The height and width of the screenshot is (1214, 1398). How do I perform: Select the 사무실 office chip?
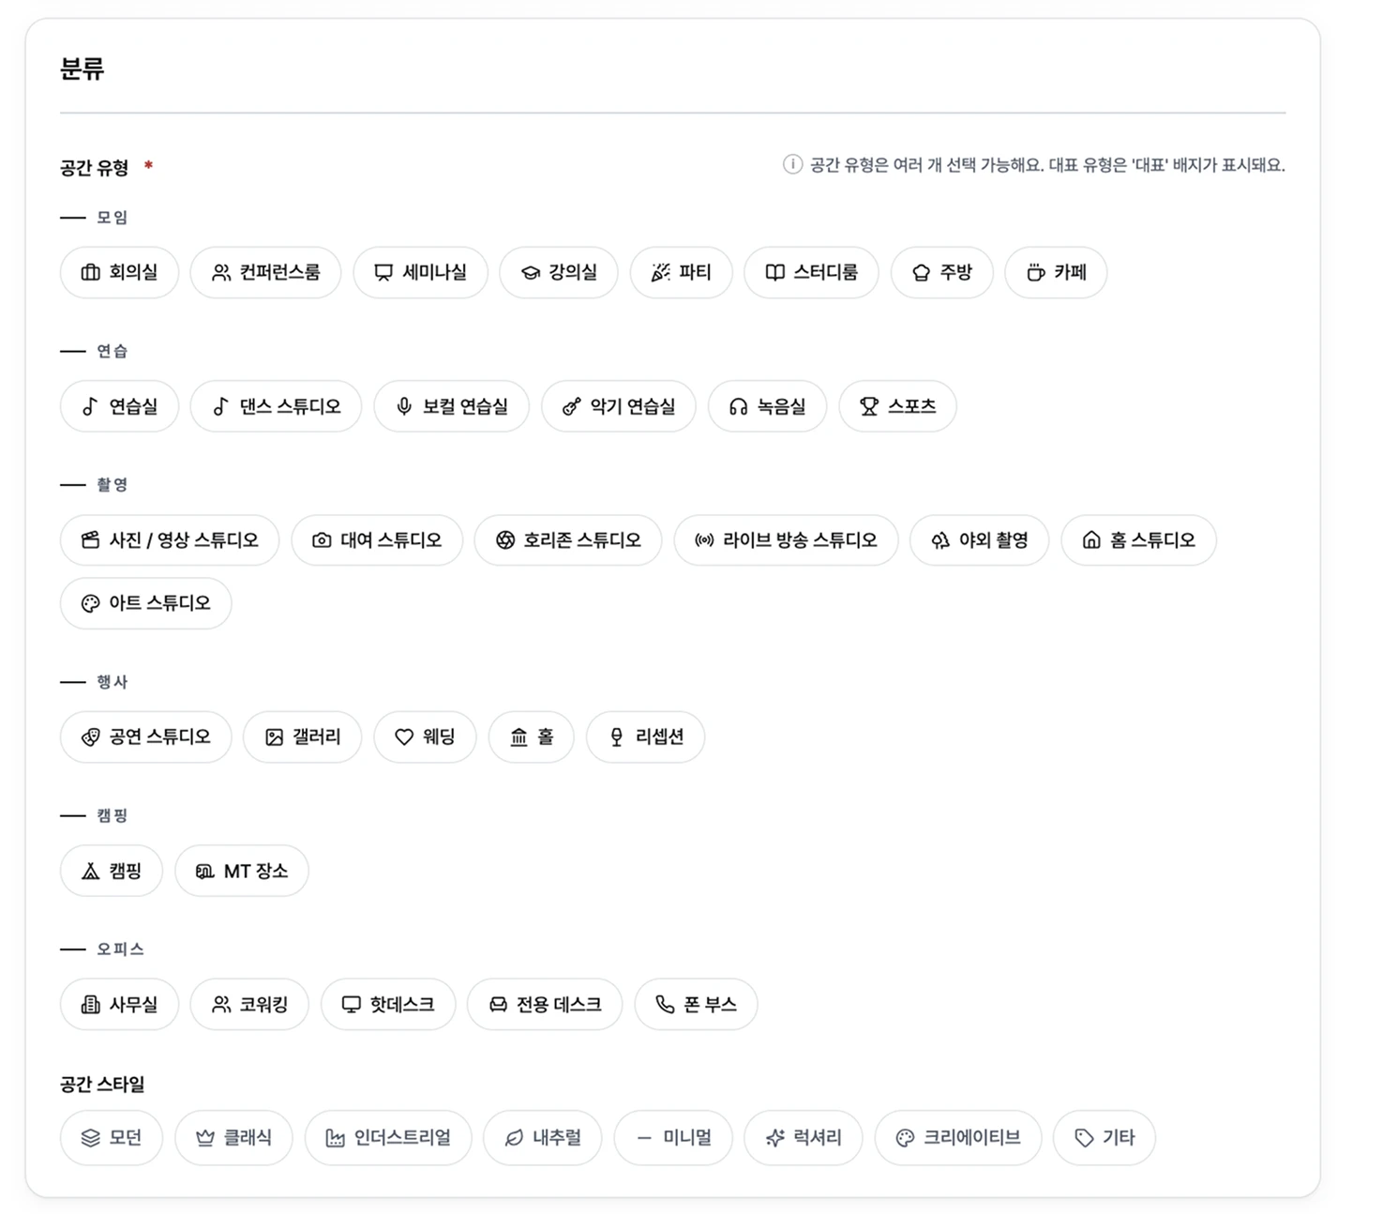pyautogui.click(x=119, y=1005)
